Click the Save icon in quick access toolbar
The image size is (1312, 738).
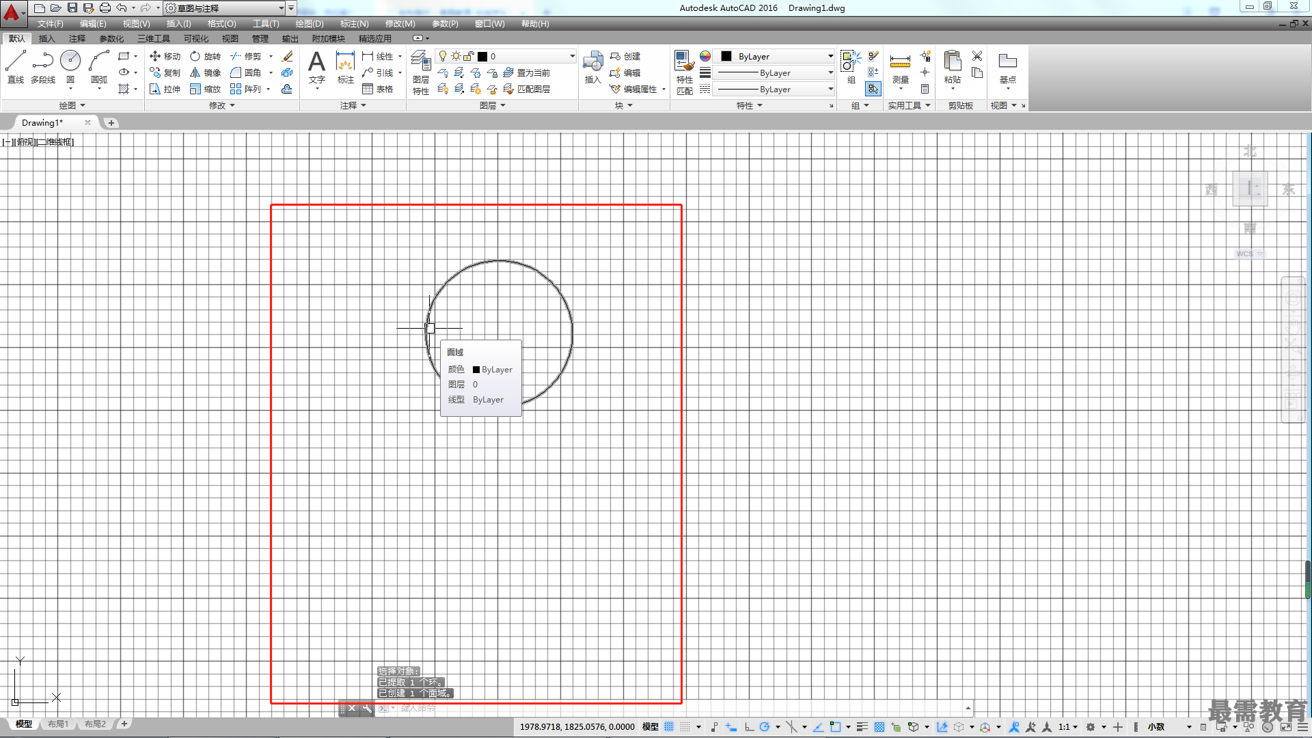pos(72,8)
